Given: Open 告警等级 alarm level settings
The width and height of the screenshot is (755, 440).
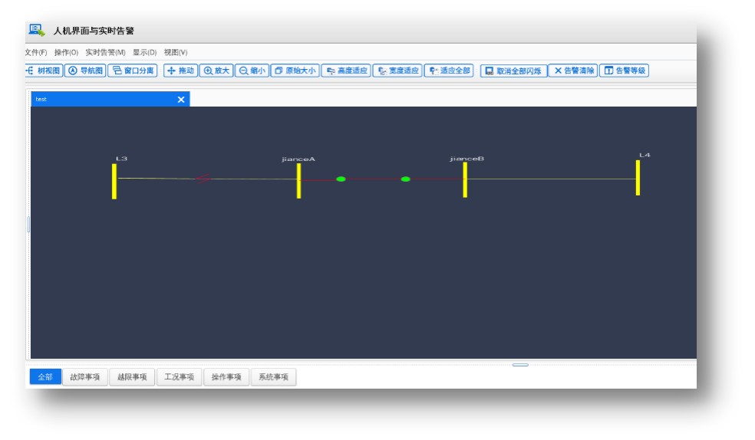Looking at the screenshot, I should [x=624, y=71].
